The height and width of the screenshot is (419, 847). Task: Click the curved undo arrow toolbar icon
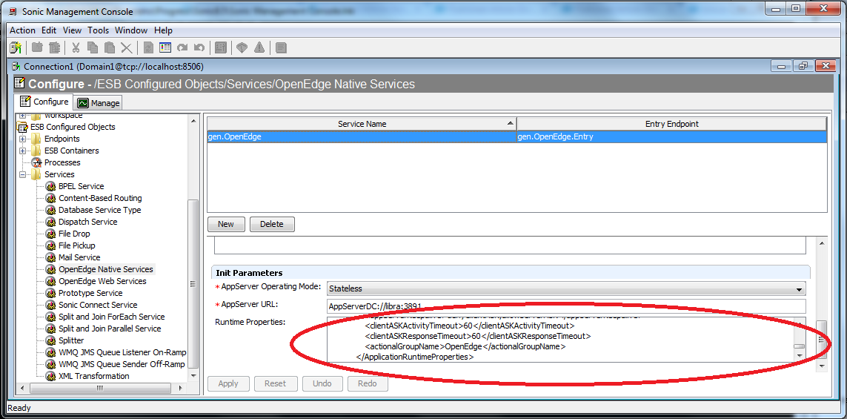[199, 47]
